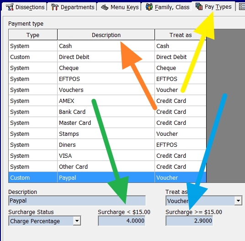Open the Charge Percentage combo box

pos(45,221)
